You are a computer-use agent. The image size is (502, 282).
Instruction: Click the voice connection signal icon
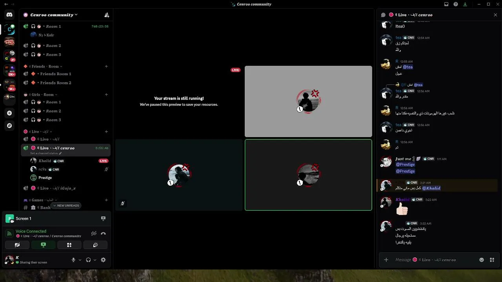(x=9, y=233)
